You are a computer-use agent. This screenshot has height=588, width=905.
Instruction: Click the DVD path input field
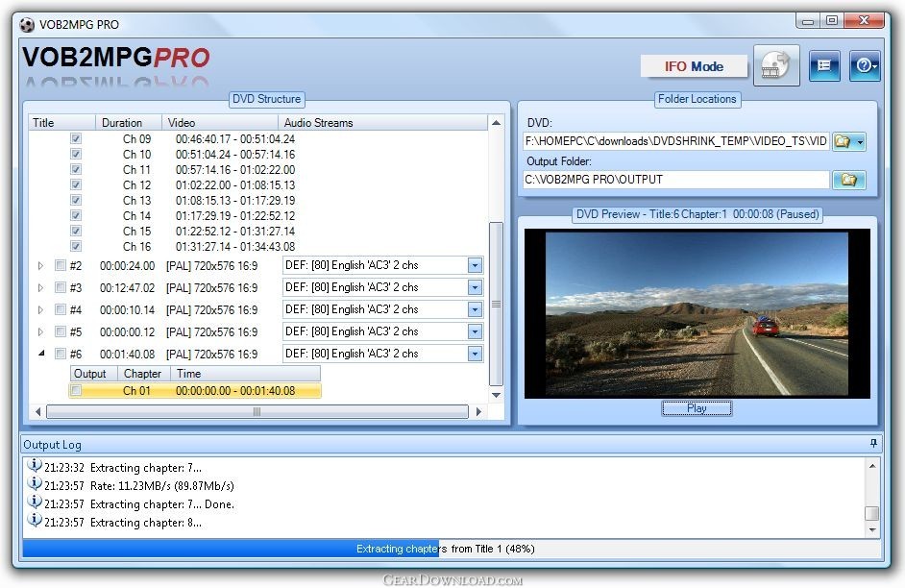pyautogui.click(x=675, y=141)
